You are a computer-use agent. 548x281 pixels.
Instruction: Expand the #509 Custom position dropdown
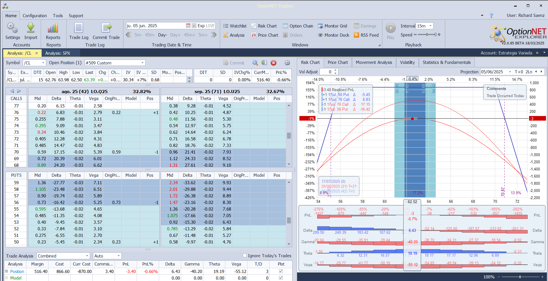142,63
